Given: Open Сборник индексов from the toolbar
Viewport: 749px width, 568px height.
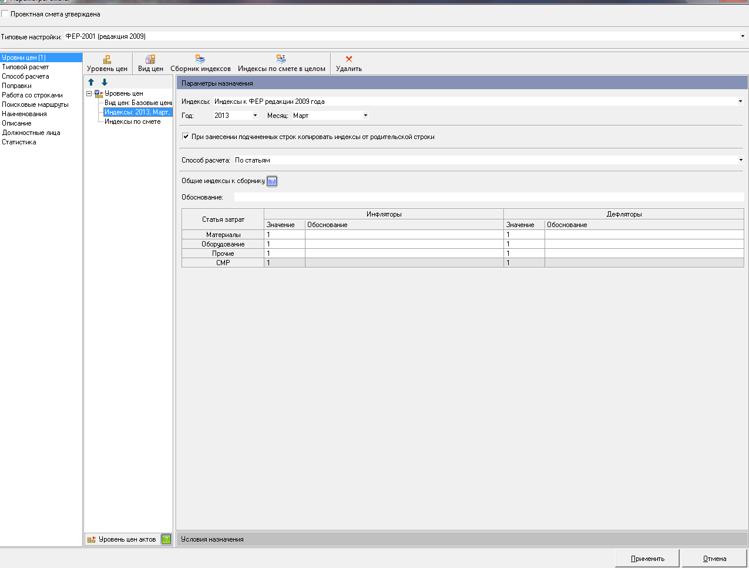Looking at the screenshot, I should coord(200,60).
